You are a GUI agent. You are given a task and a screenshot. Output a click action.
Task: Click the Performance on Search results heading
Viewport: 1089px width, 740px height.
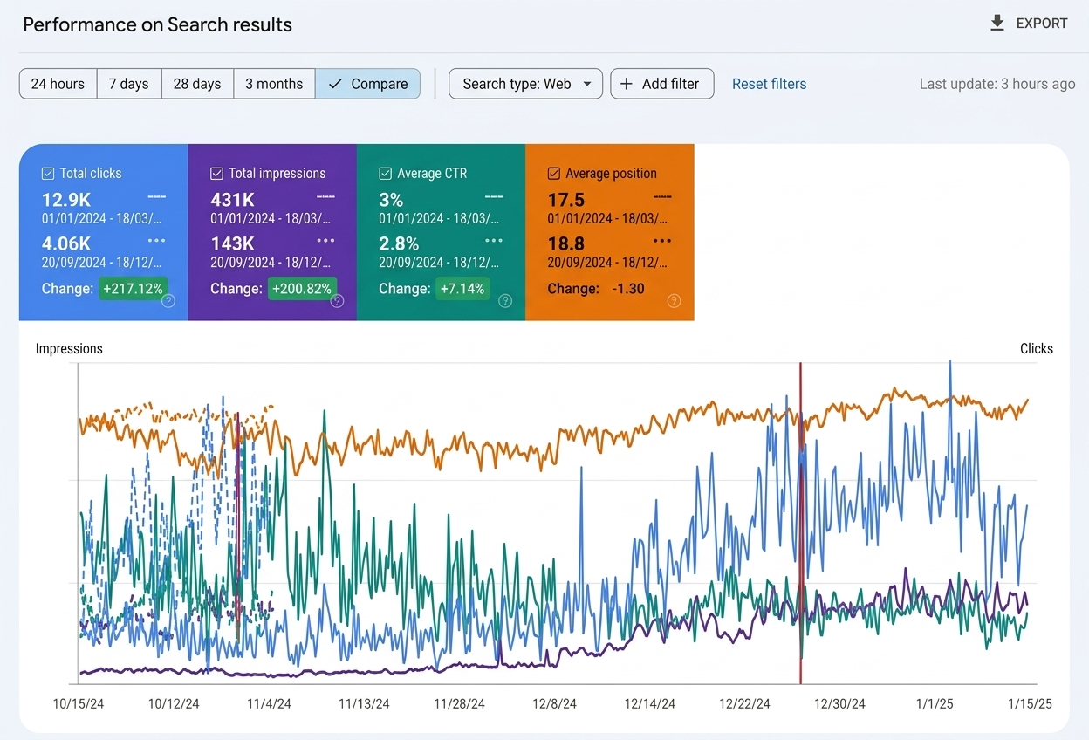(x=157, y=24)
